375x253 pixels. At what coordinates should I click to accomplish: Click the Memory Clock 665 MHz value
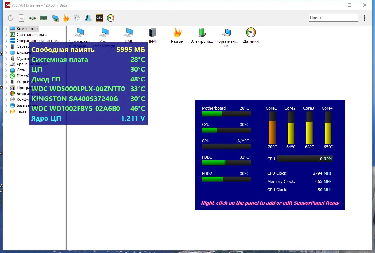(x=323, y=182)
